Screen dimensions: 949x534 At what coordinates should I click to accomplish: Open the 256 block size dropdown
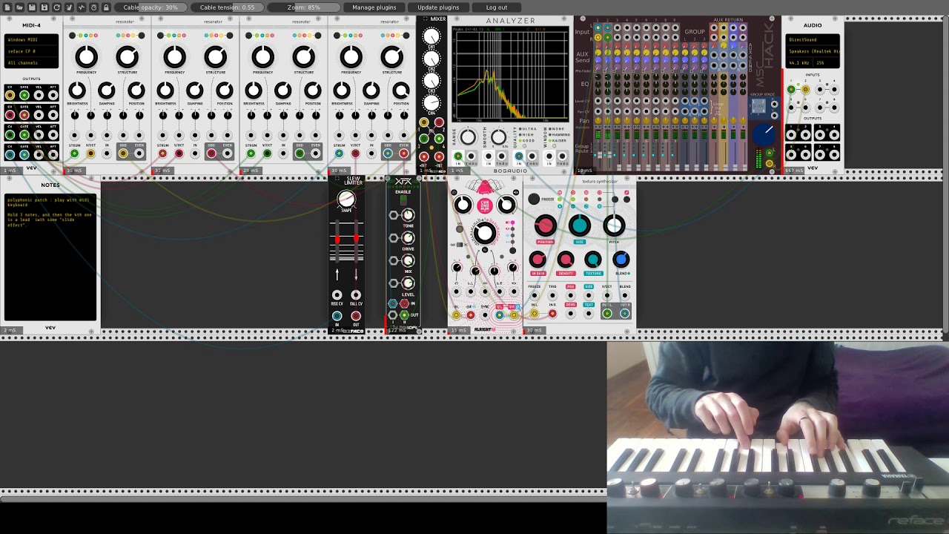pos(827,63)
